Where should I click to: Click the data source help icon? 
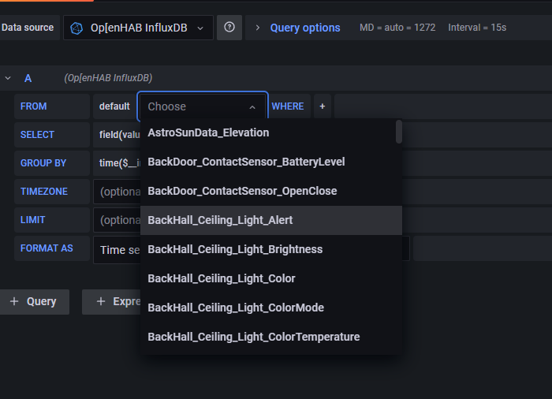coord(229,28)
